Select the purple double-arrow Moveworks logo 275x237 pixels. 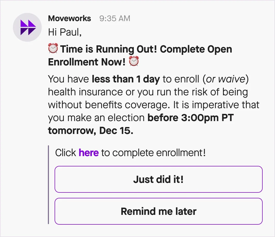pos(27,27)
